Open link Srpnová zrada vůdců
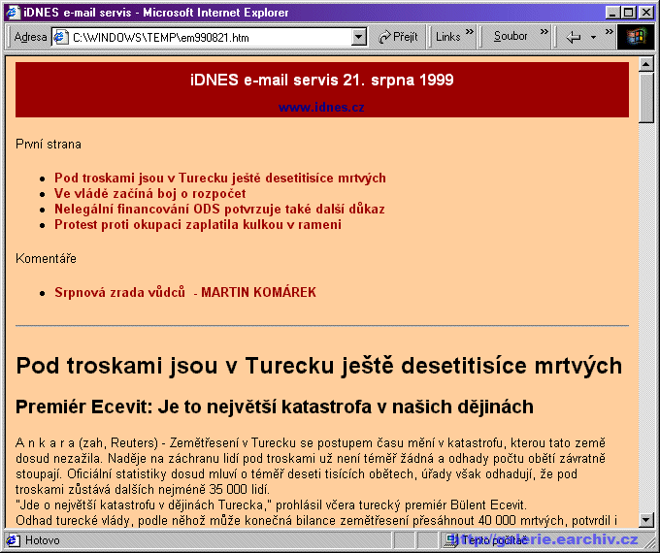Viewport: 660px width, 553px height. (x=185, y=292)
